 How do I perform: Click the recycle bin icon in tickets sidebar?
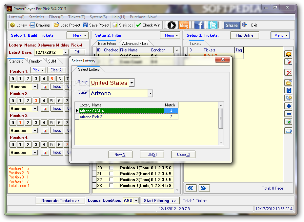(289, 122)
